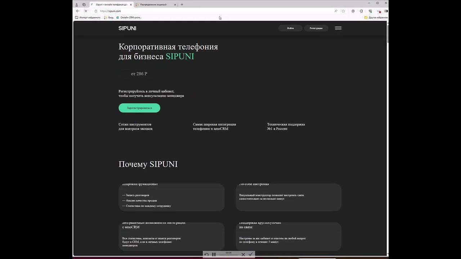Switch to the Распределение лицензий tab
Image resolution: width=461 pixels, height=259 pixels.
(x=156, y=5)
